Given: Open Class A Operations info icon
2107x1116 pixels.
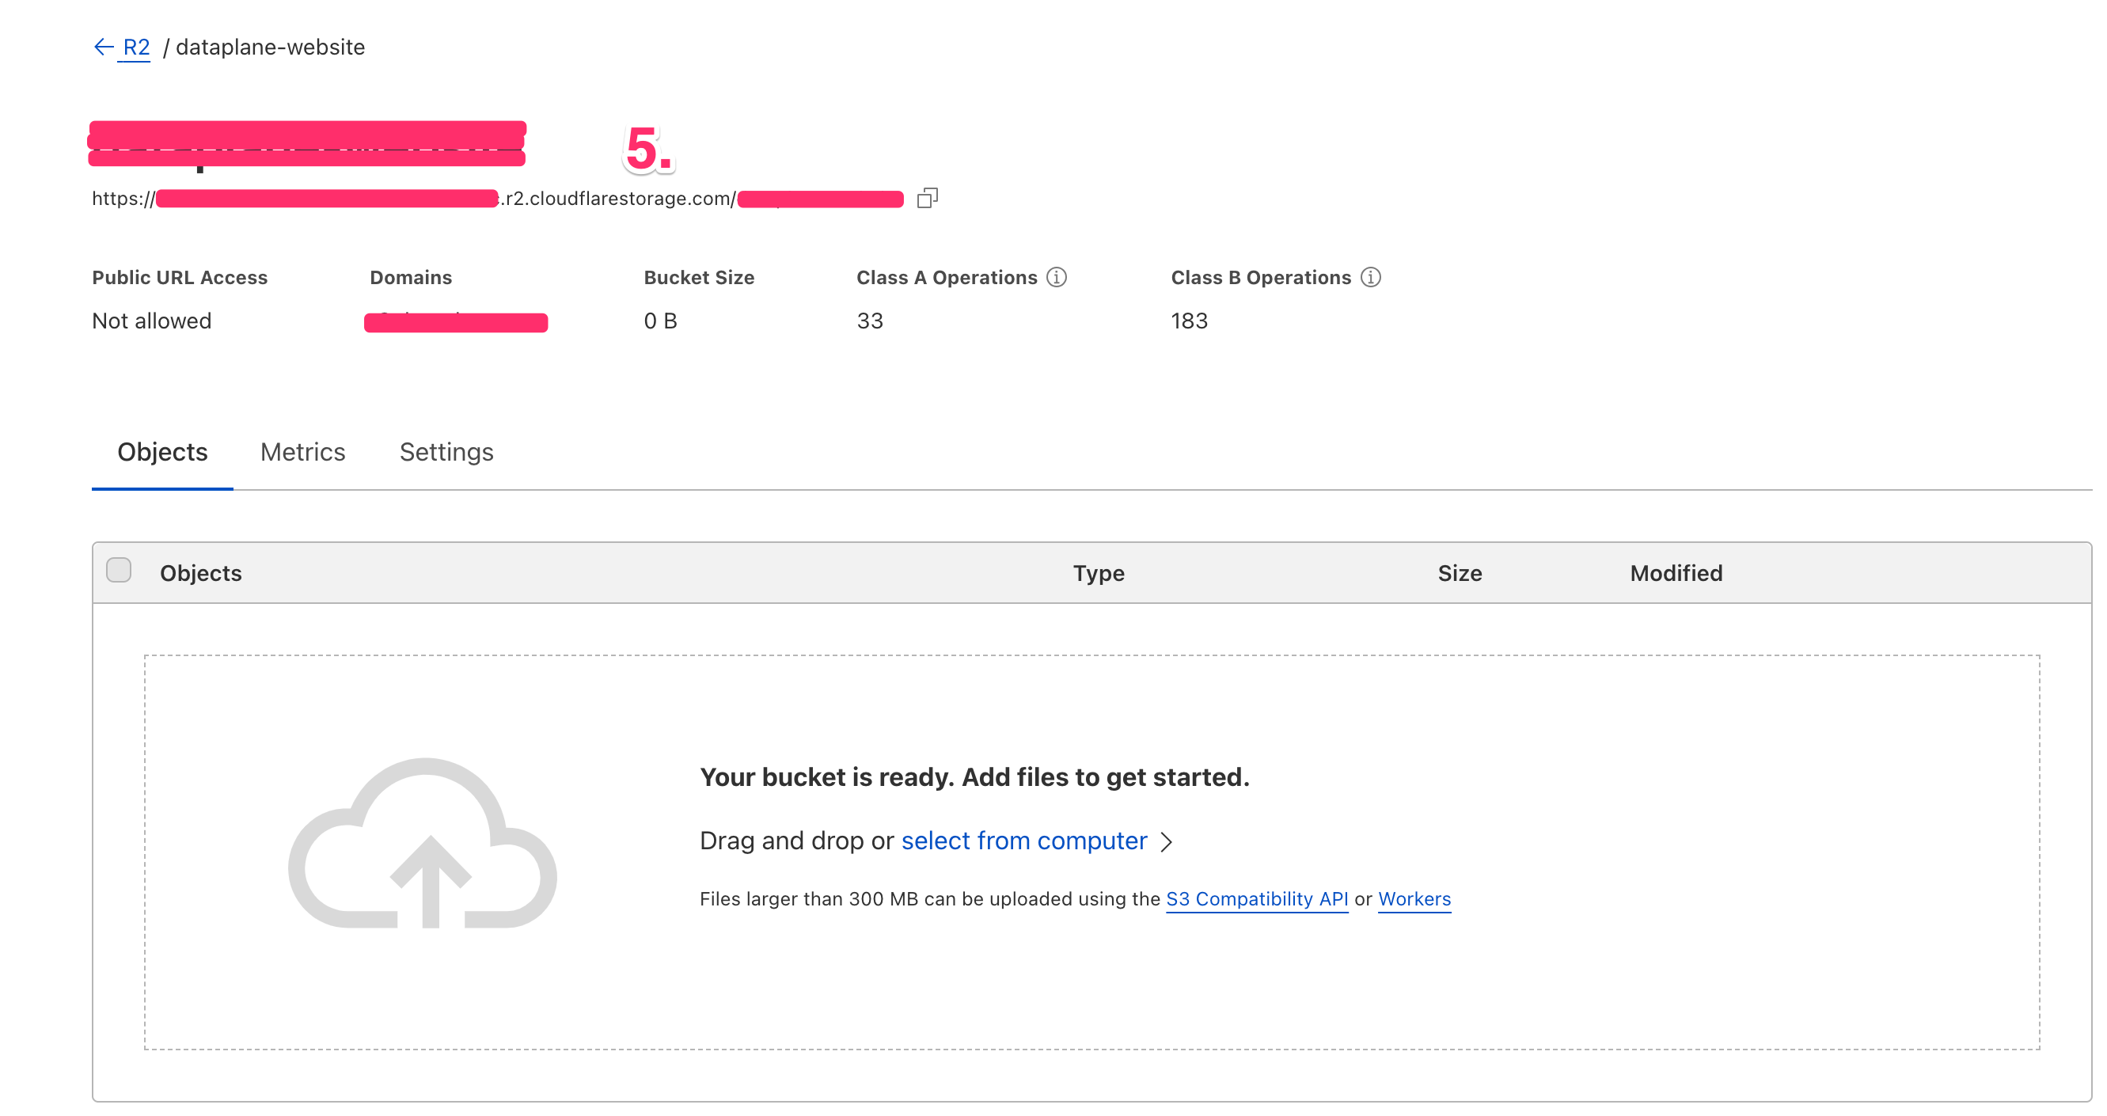Looking at the screenshot, I should click(x=1056, y=277).
